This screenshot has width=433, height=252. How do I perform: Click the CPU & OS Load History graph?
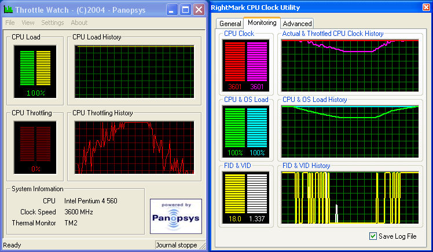(350, 132)
